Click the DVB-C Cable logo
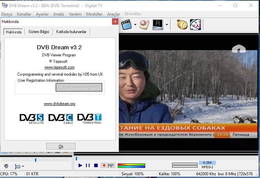Screen dimensions: 260x178 tap(61, 119)
